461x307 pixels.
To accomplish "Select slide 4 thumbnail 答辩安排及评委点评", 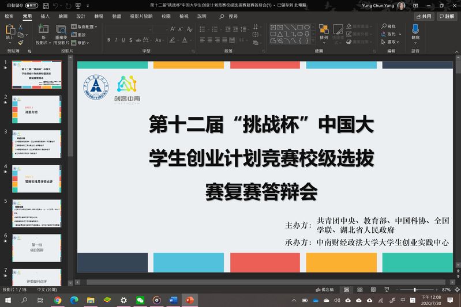I will point(37,179).
